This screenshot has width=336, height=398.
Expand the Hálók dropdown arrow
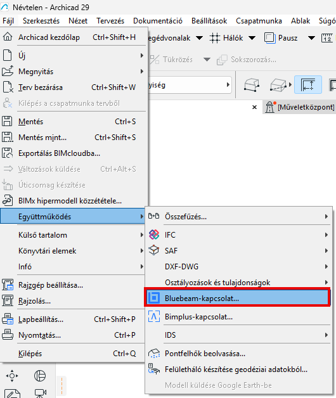pyautogui.click(x=252, y=38)
